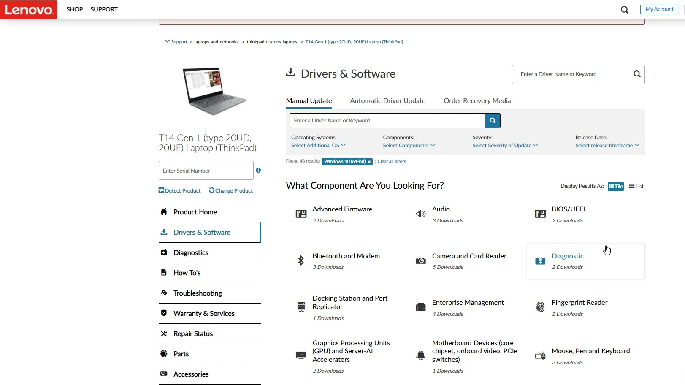Image resolution: width=685 pixels, height=385 pixels.
Task: Click the Repair Status tools icon
Action: pyautogui.click(x=164, y=333)
